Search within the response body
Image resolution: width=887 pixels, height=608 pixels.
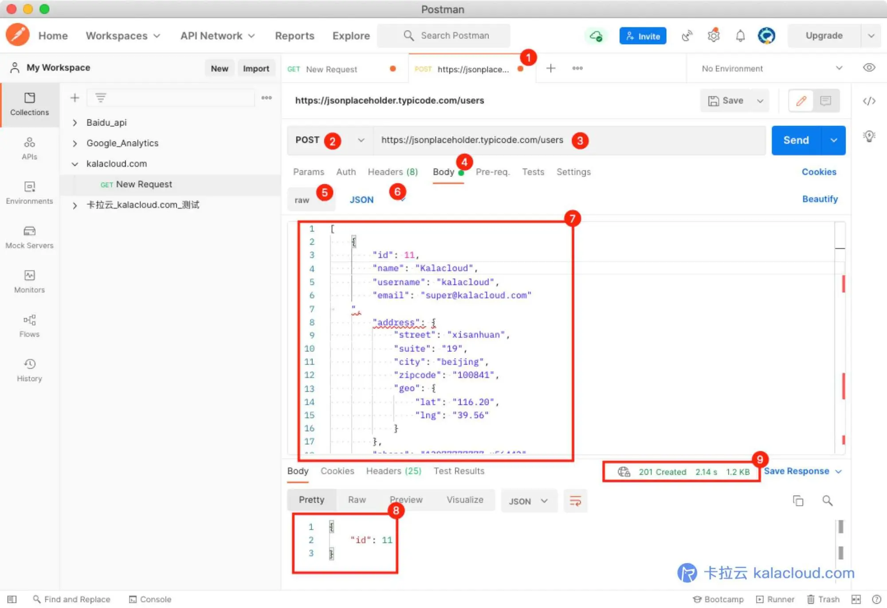coord(828,501)
